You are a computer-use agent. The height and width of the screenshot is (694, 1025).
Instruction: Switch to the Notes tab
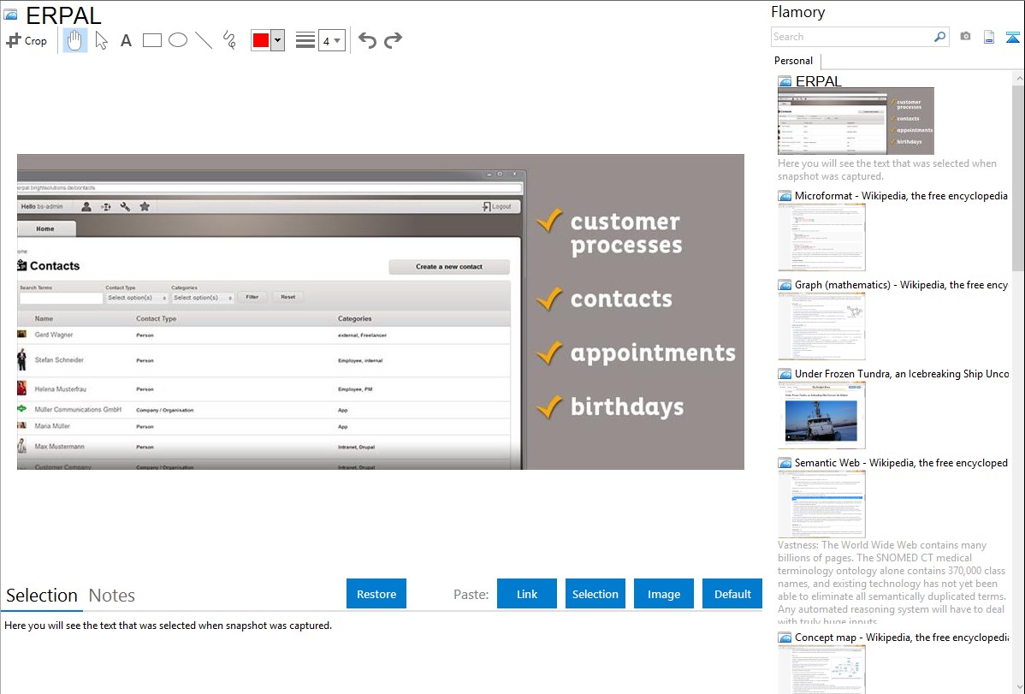112,596
